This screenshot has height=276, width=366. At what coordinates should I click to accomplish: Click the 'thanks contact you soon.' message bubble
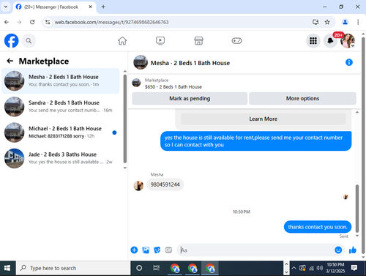click(318, 227)
